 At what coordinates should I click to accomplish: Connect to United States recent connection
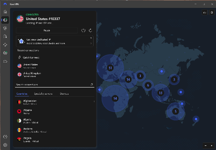coord(55,66)
